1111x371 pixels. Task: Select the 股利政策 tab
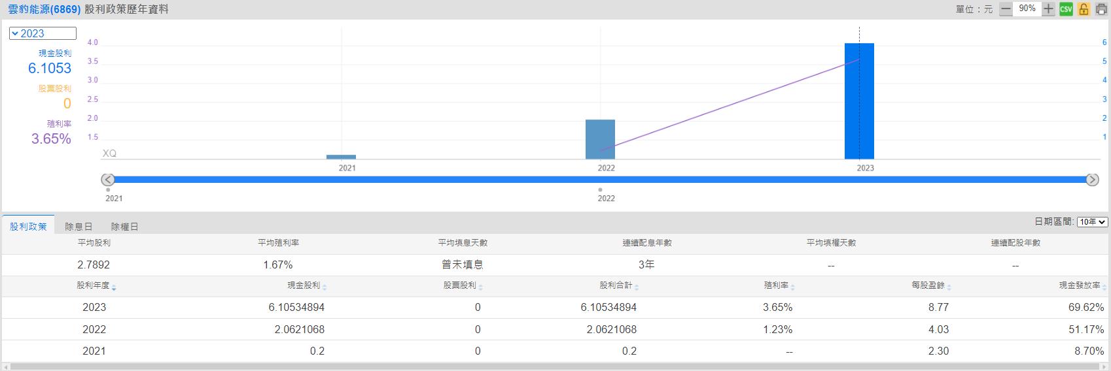tap(28, 227)
